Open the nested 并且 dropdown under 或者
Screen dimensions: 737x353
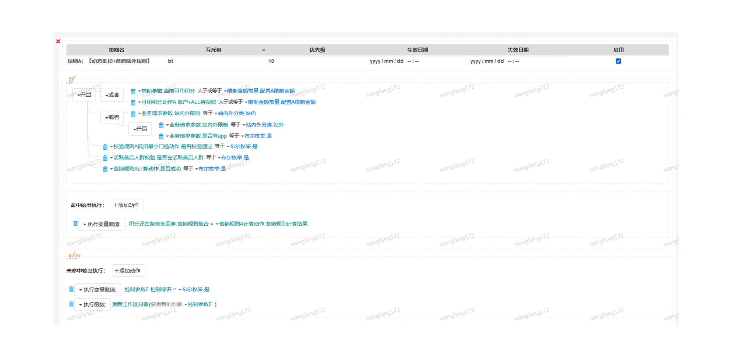coord(140,129)
